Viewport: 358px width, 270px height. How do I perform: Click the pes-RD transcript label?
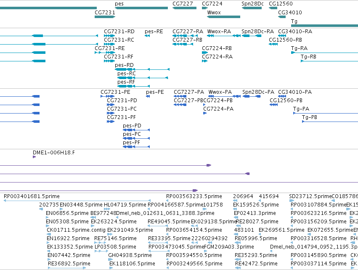[x=124, y=65]
